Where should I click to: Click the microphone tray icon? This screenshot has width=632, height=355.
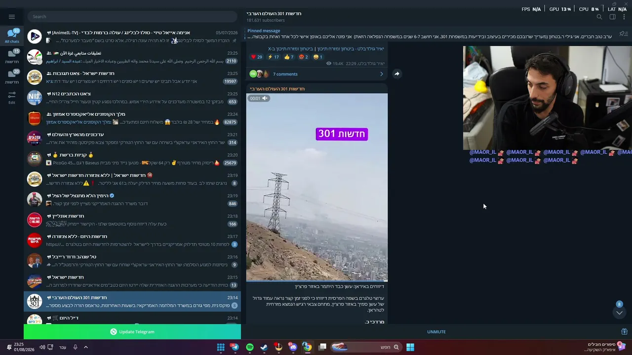coord(75,347)
